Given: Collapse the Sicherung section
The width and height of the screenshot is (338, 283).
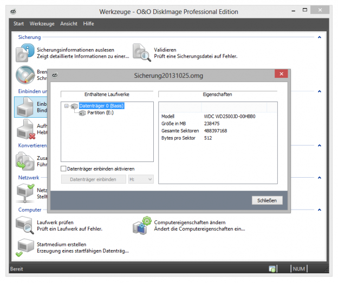Looking at the screenshot, I should point(319,37).
